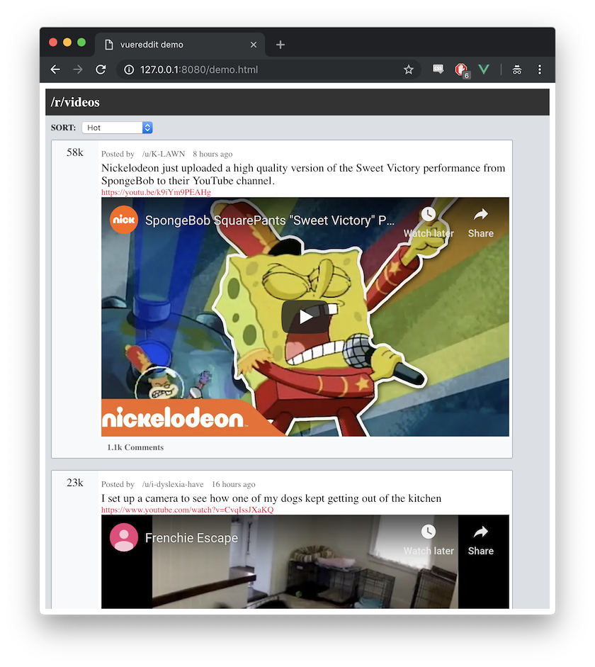Screen dimensions: 595x667
Task: Open the CSS extension icon
Action: (x=438, y=69)
